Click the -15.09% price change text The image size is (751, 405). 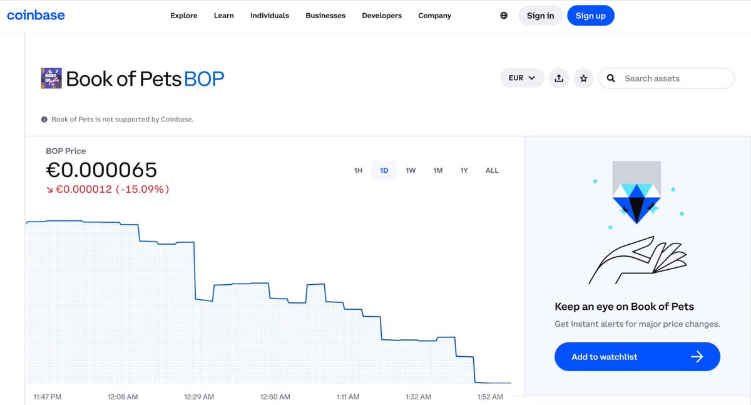tap(143, 189)
